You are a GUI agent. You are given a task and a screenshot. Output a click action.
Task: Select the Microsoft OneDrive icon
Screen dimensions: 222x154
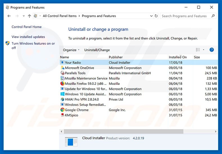(62, 68)
